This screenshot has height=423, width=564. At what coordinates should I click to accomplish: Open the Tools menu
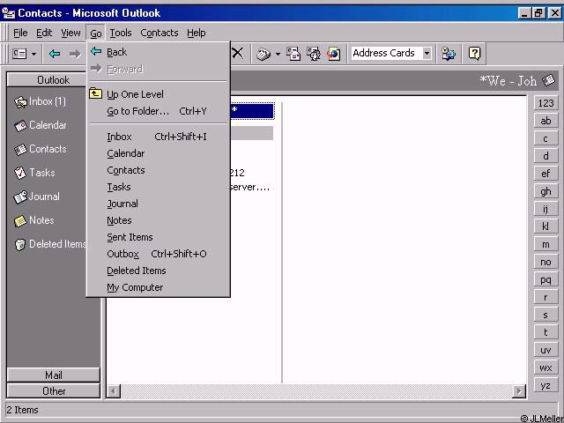[x=121, y=33]
